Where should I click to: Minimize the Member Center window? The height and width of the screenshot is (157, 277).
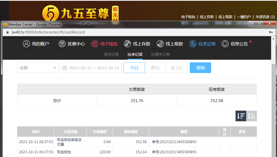tap(253, 23)
